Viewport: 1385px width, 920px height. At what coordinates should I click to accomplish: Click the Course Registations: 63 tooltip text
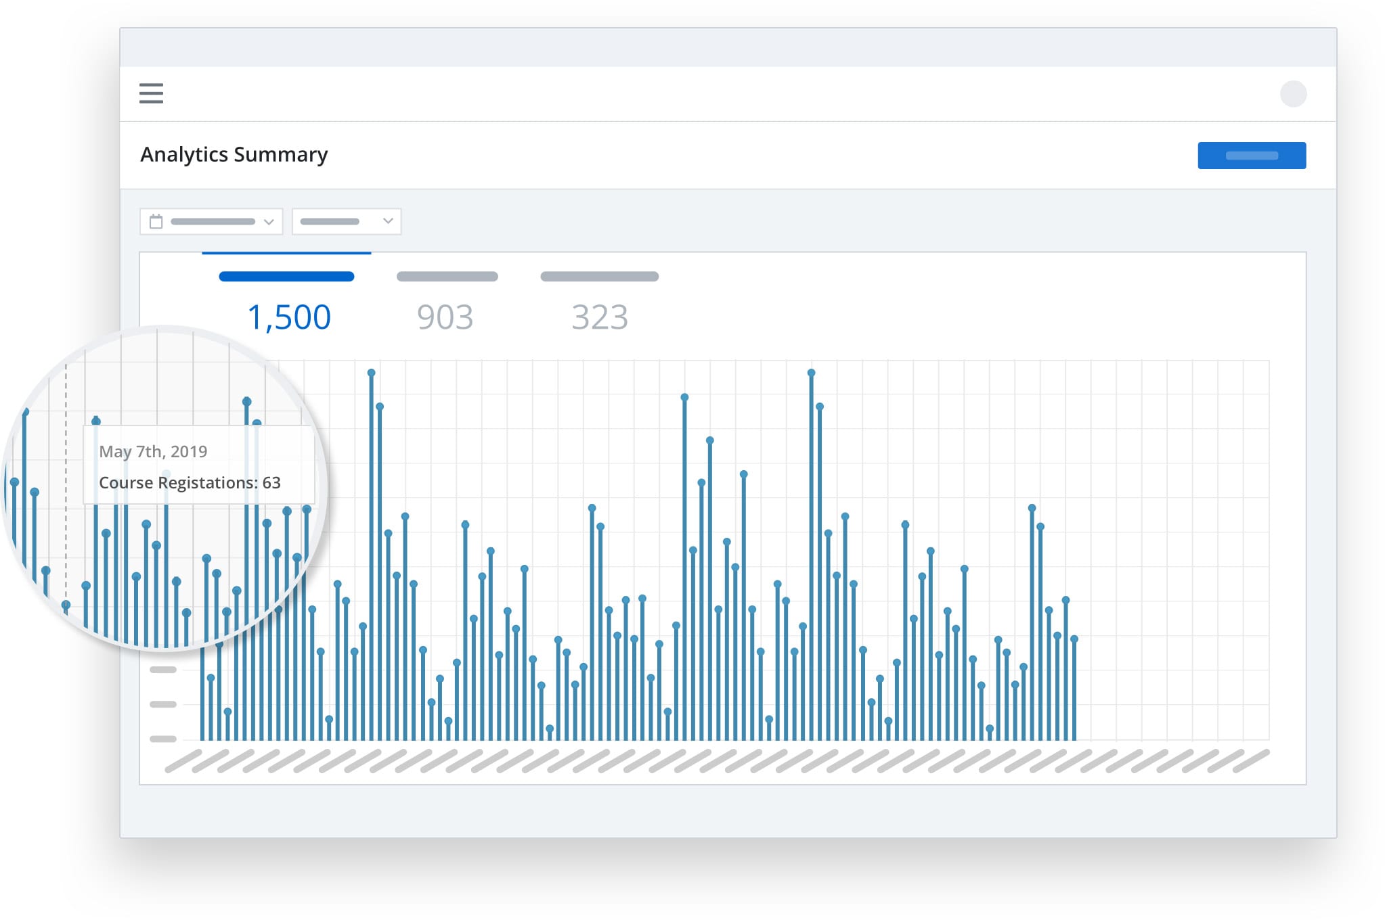[190, 482]
